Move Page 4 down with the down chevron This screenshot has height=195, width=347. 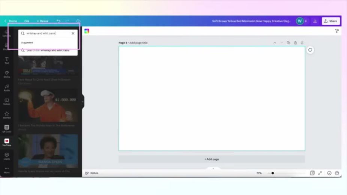click(281, 43)
